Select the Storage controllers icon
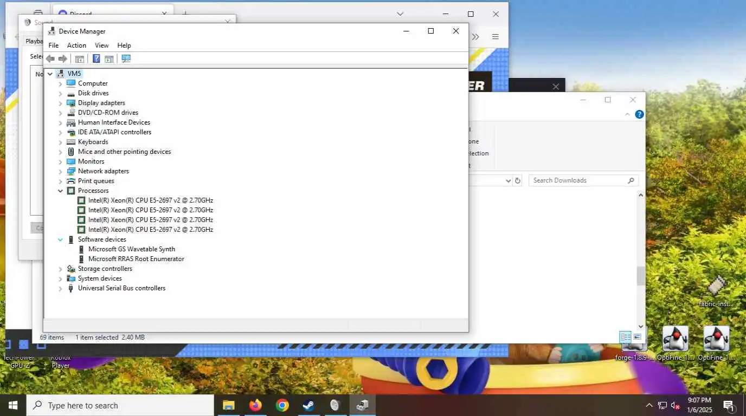This screenshot has width=746, height=416. [x=71, y=269]
